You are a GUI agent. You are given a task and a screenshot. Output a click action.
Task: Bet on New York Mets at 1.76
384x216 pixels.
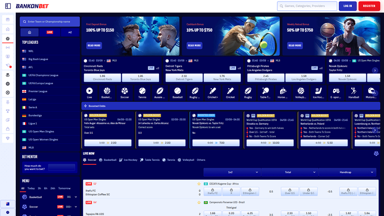click(x=222, y=78)
